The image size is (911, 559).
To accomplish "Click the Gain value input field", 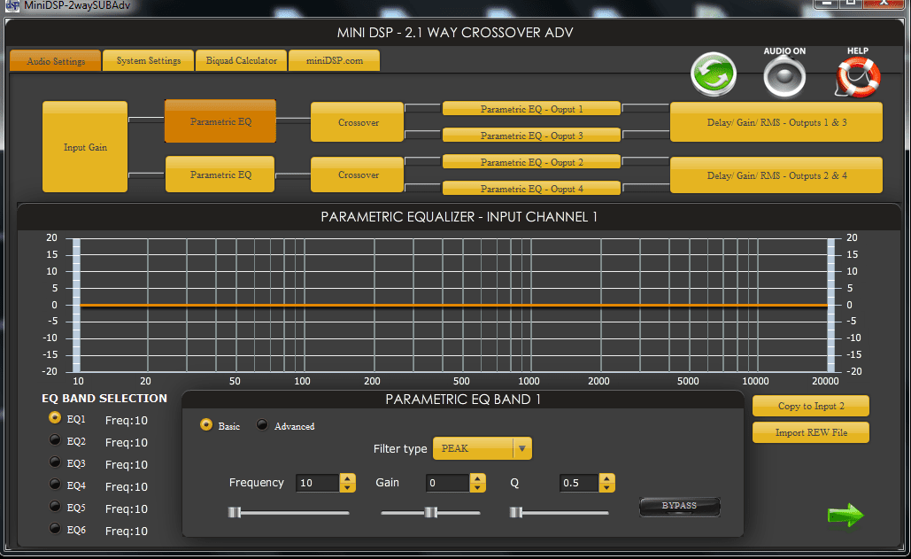I will point(448,483).
